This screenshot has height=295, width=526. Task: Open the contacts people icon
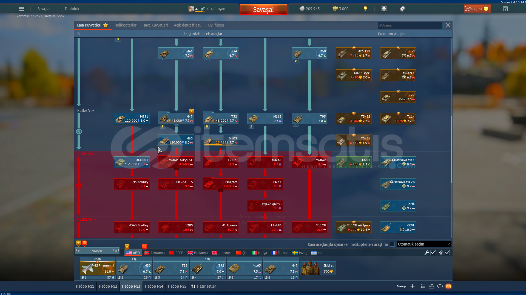click(431, 286)
